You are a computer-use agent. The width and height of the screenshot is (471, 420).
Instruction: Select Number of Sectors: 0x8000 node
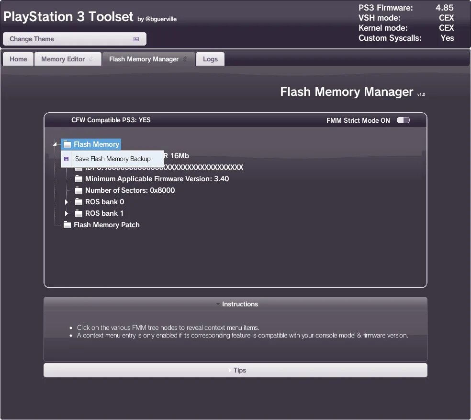(x=130, y=190)
